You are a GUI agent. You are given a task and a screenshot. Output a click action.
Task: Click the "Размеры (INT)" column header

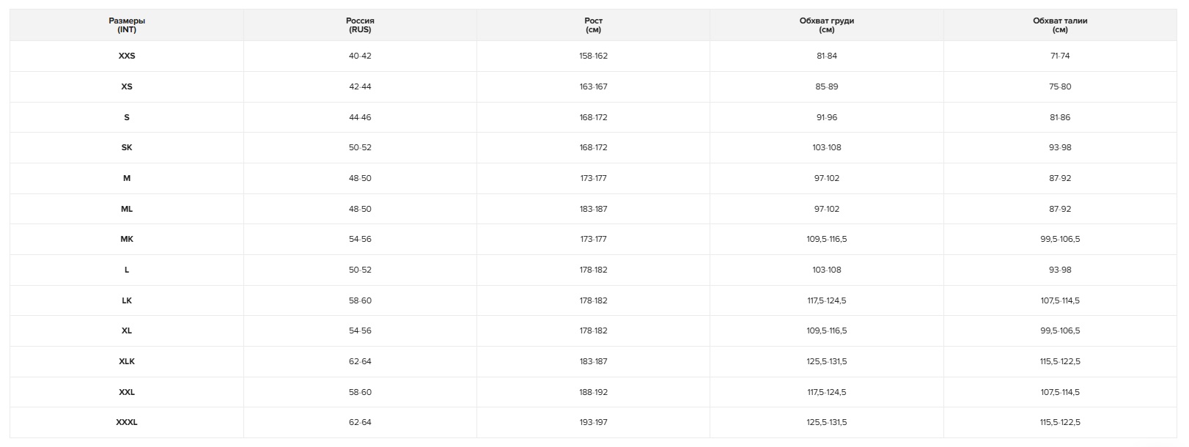tap(127, 25)
